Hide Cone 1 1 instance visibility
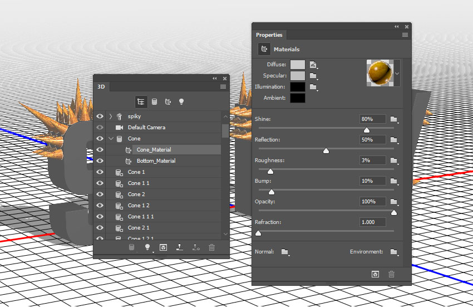The height and width of the screenshot is (307, 473). coord(100,183)
